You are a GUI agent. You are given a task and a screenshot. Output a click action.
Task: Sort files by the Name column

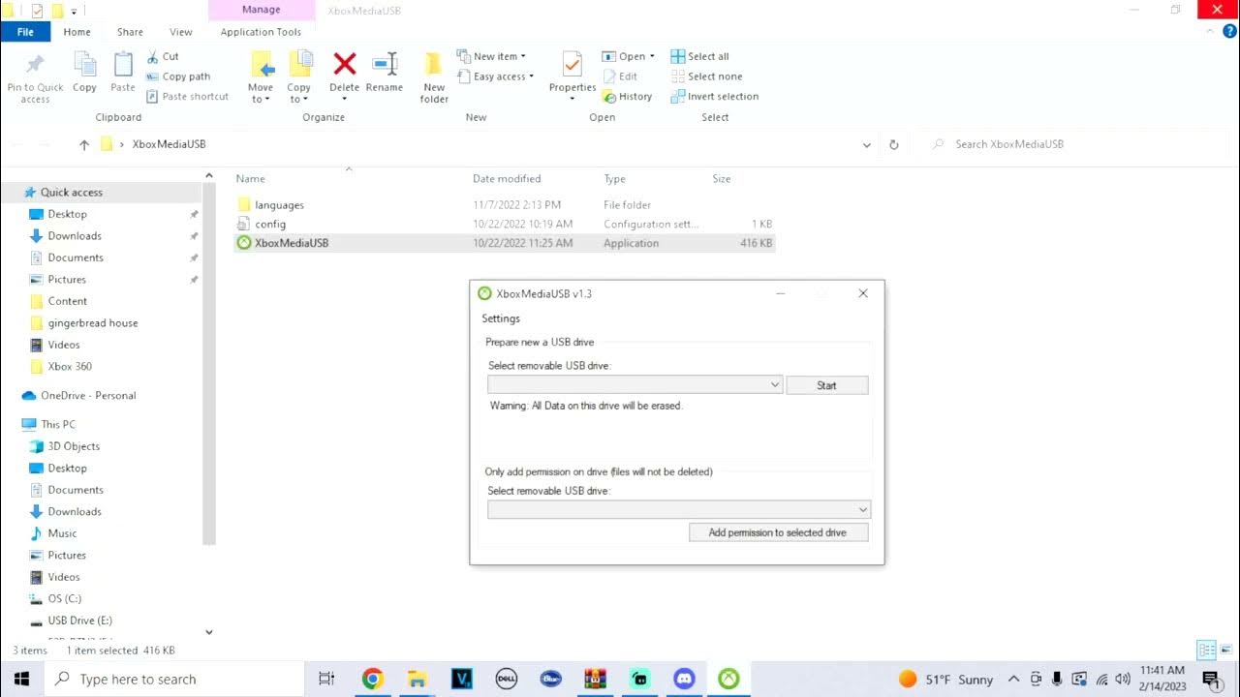point(250,179)
